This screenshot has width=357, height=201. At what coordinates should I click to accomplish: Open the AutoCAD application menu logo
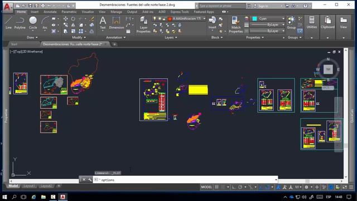click(7, 7)
